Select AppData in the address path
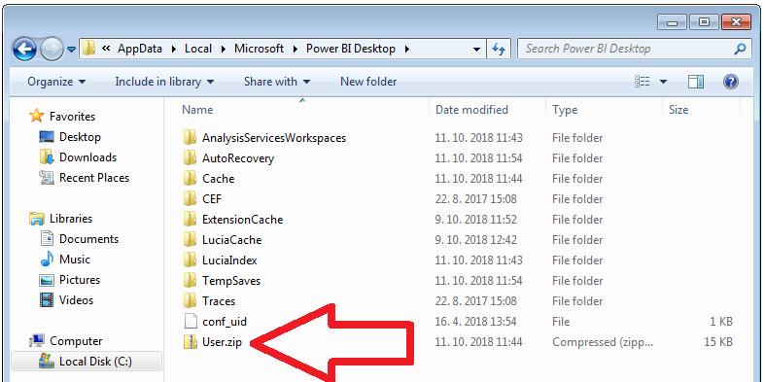 point(140,49)
